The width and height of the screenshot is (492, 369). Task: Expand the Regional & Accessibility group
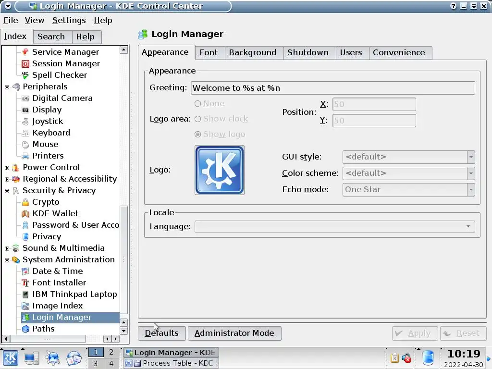7,179
